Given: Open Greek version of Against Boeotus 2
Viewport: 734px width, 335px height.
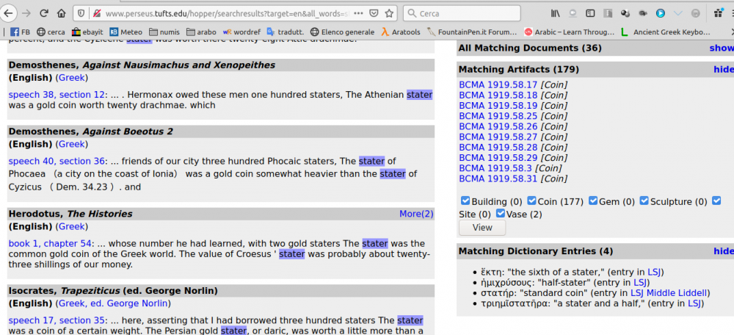Looking at the screenshot, I should click(x=72, y=144).
